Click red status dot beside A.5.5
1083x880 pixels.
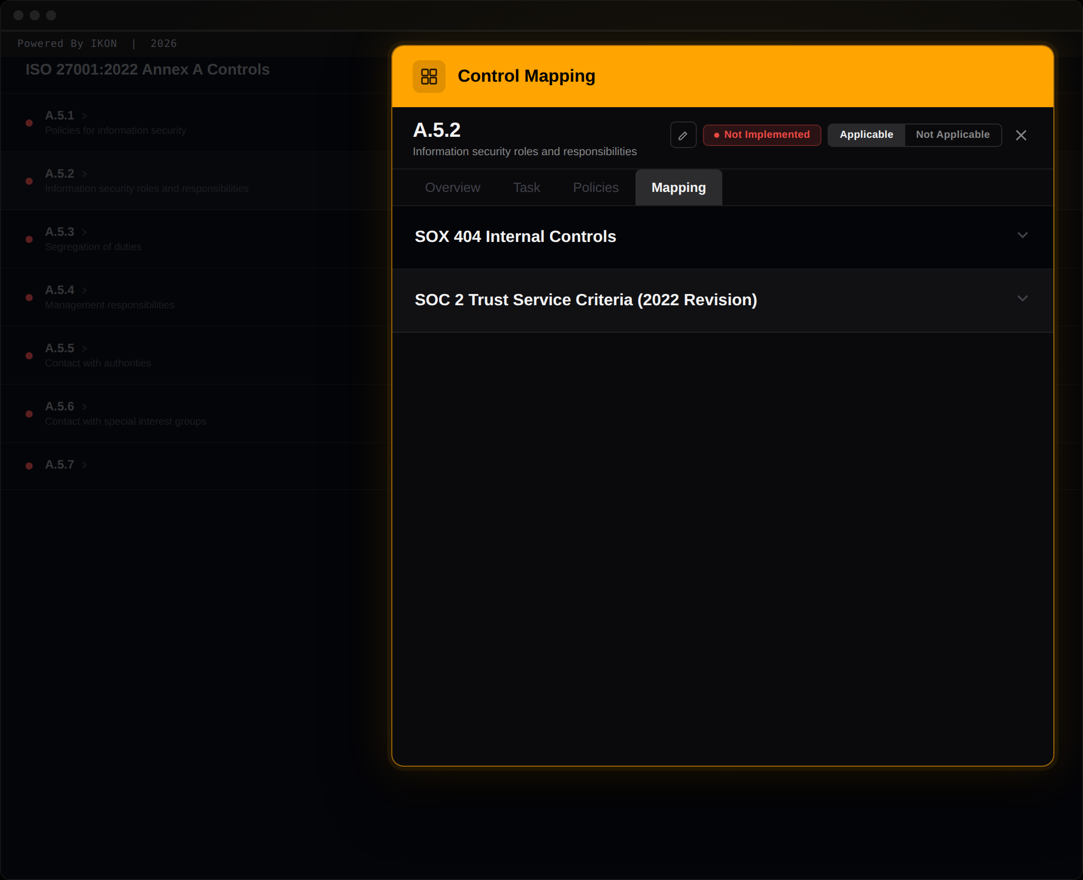click(29, 356)
